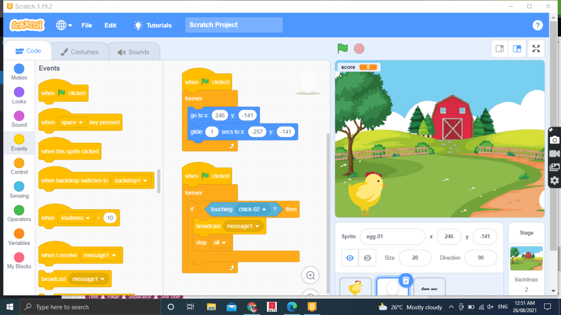Screen dimensions: 561x315
Task: Switch stage to small layout view
Action: coord(499,49)
